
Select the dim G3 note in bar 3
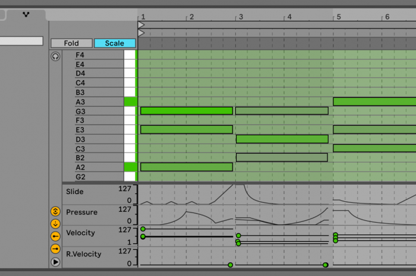pos(282,111)
